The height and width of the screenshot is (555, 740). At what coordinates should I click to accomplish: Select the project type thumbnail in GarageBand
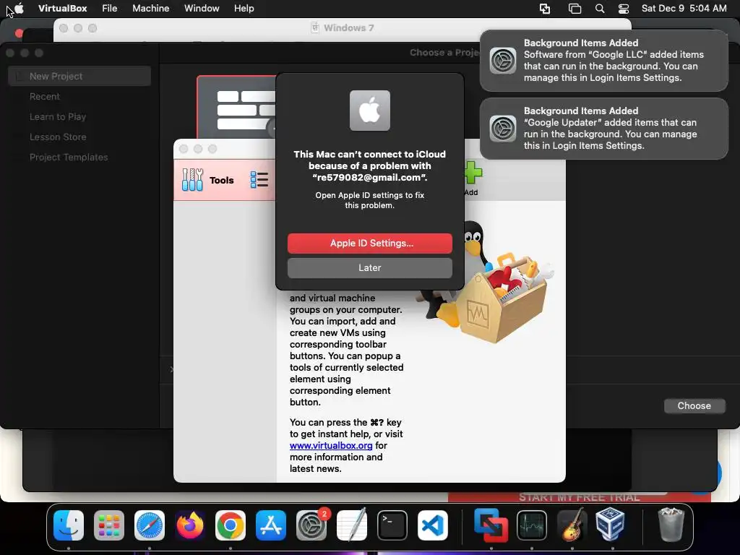tap(236, 108)
